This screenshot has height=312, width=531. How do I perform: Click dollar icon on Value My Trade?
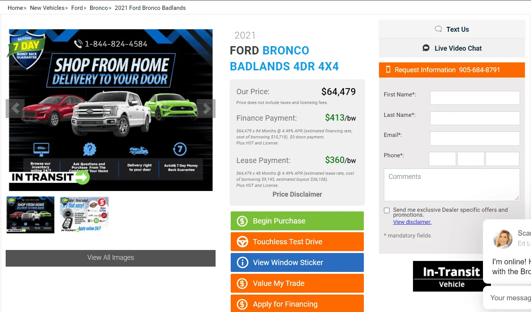pyautogui.click(x=242, y=283)
